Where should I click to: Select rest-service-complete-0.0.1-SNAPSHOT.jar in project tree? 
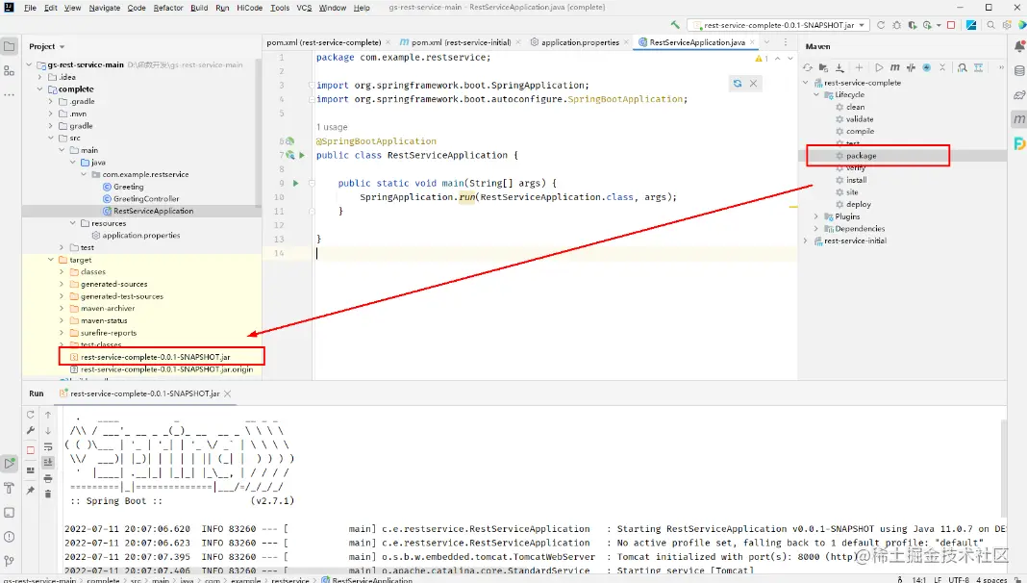[x=155, y=358]
